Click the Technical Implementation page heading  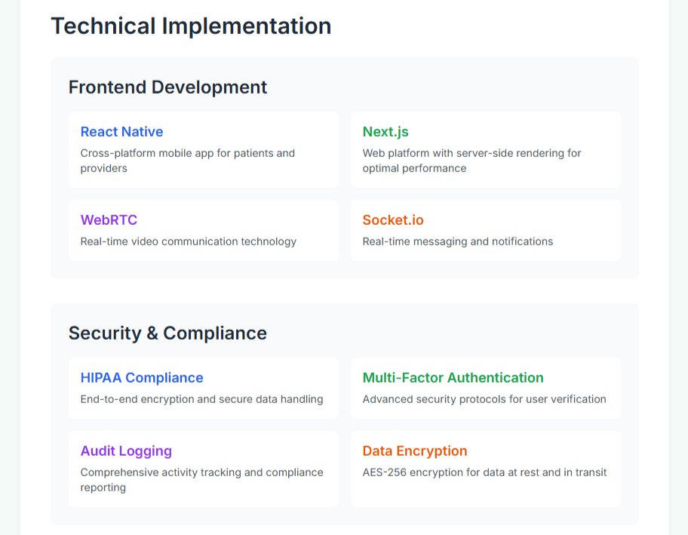coord(191,26)
